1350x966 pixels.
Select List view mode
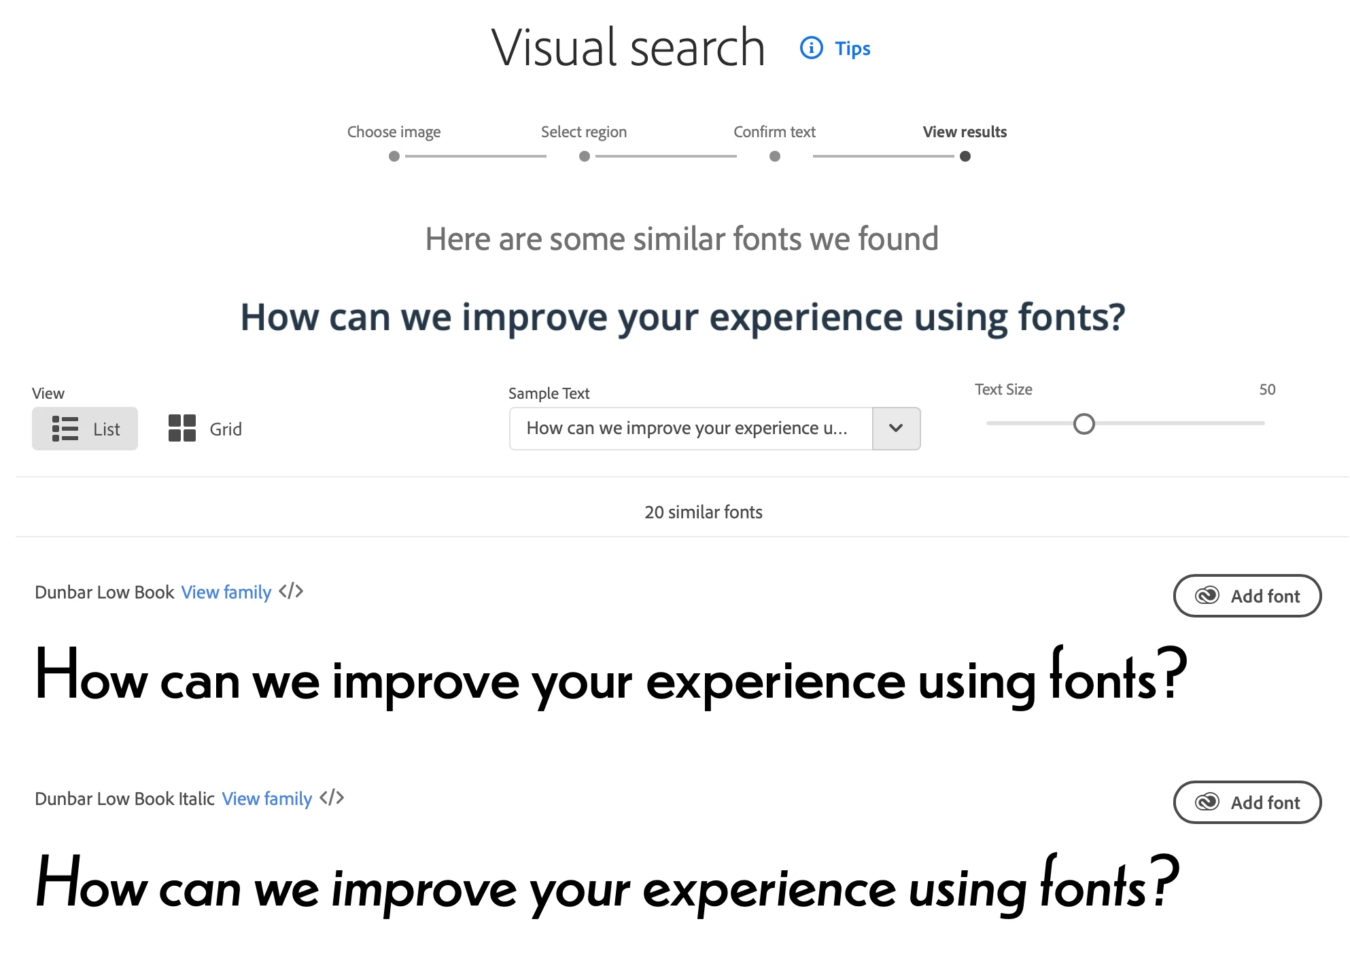[x=85, y=429]
